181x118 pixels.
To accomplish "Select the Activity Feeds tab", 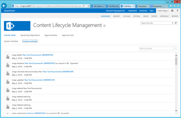I will (10, 35).
